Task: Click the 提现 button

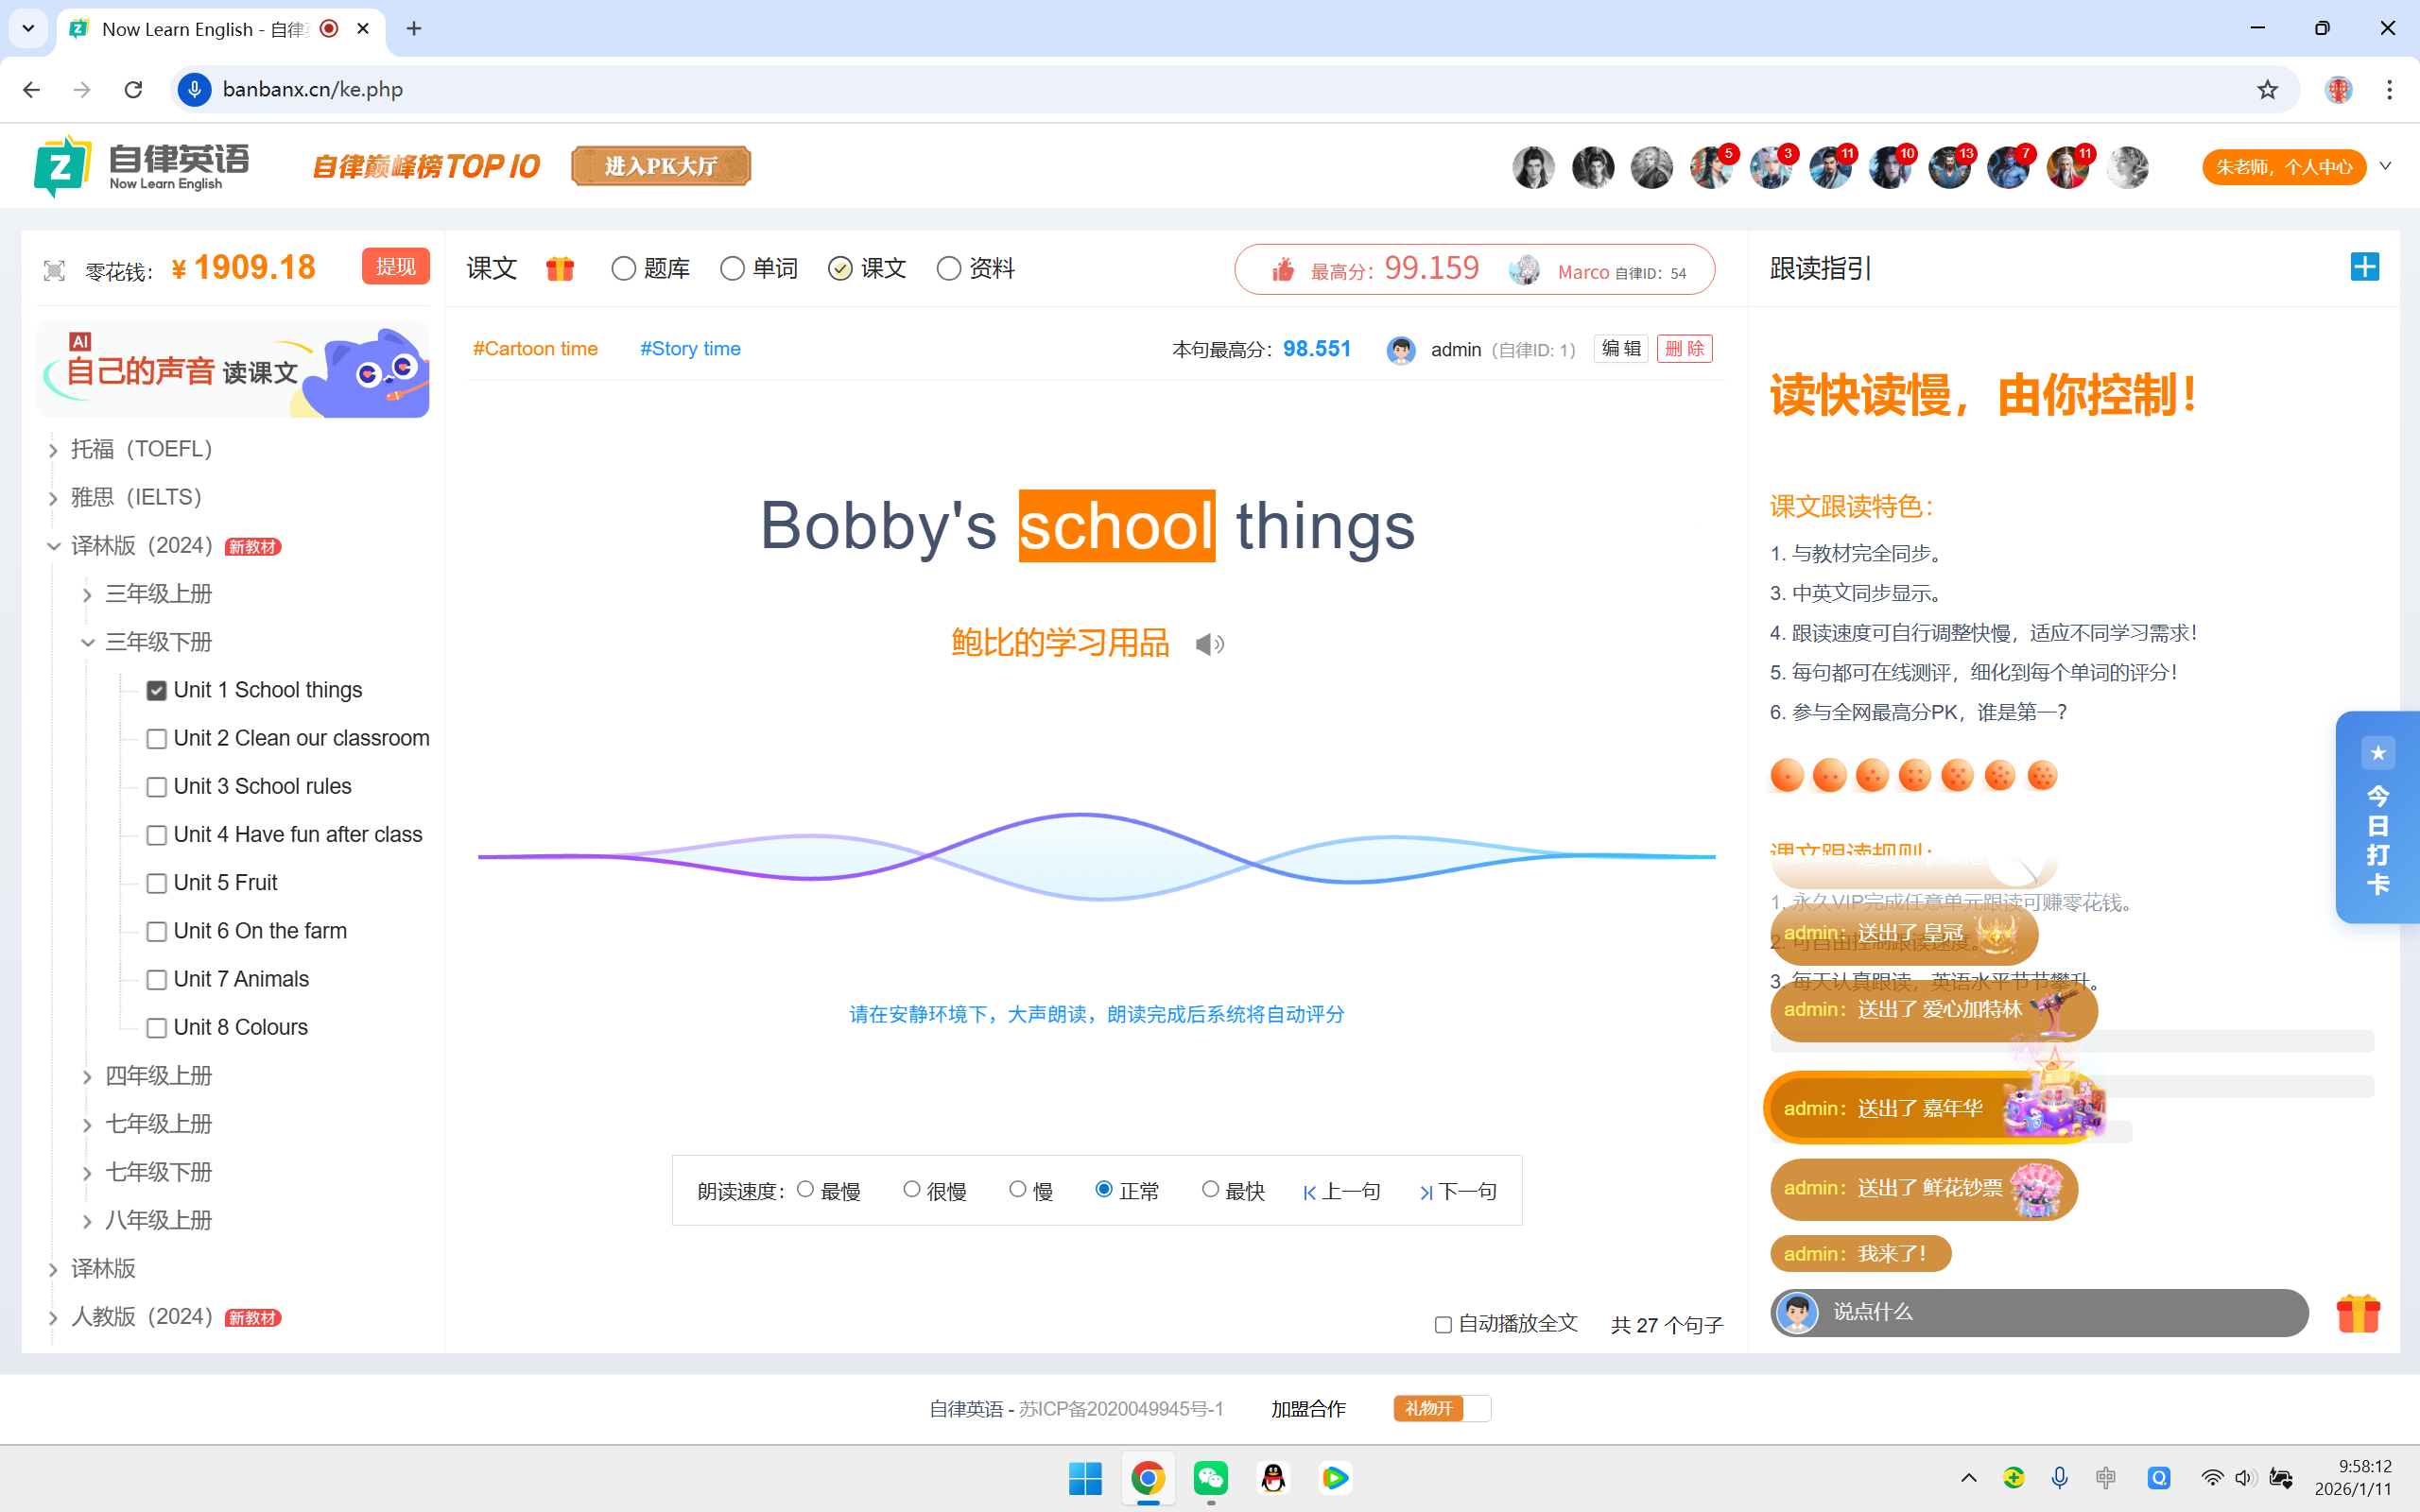Action: click(395, 267)
